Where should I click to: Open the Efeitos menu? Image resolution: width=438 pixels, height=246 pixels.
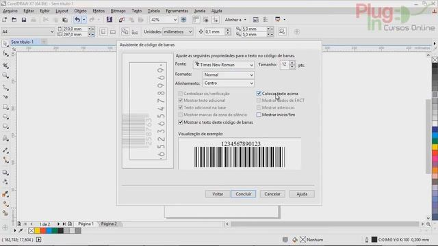coord(99,11)
